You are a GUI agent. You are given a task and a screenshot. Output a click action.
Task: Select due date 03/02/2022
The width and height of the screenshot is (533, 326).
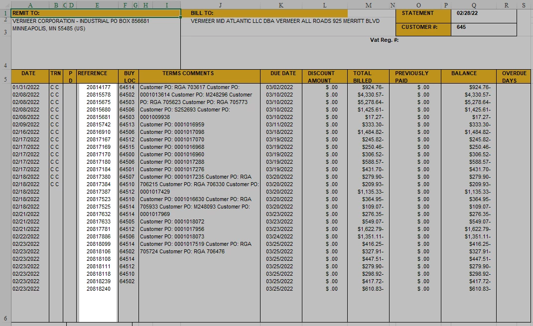coord(279,87)
